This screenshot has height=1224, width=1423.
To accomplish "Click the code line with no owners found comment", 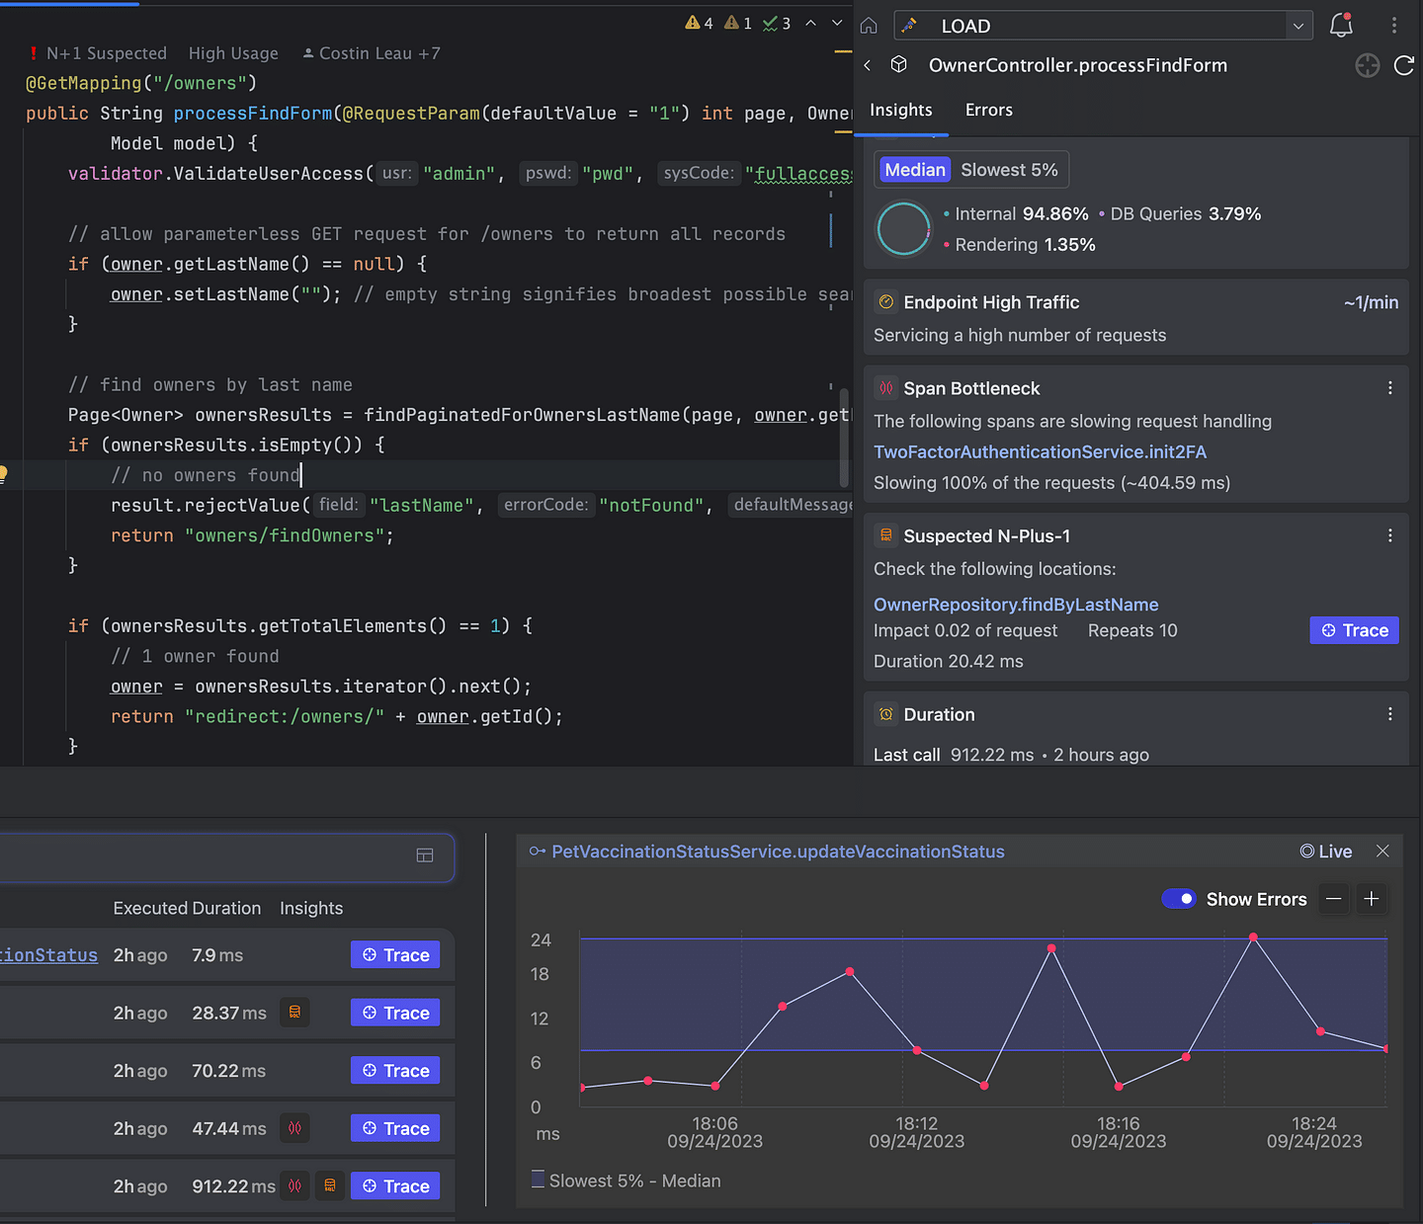I will pyautogui.click(x=206, y=475).
